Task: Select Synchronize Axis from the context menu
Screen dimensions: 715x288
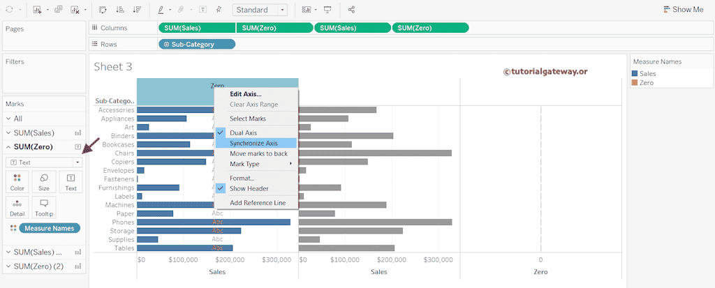Action: (x=253, y=143)
